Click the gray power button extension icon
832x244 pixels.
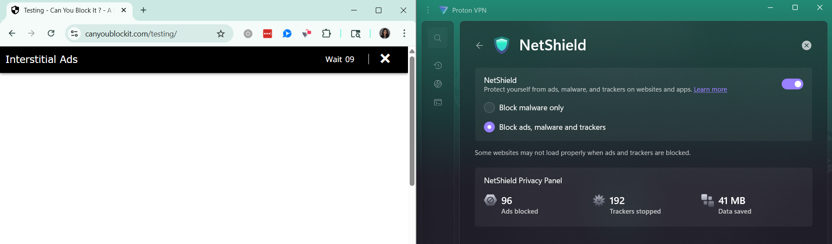(248, 33)
